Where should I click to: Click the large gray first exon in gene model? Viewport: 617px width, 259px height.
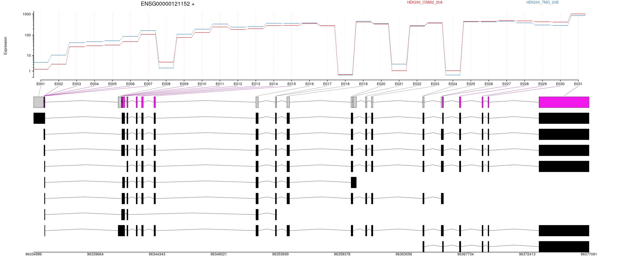39,102
